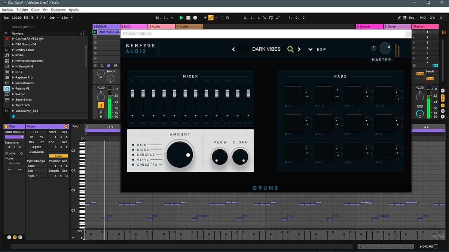Viewport: 449px width, 252px height.
Task: Toggle MIDI editor preview headphones icon
Action: coord(82,138)
